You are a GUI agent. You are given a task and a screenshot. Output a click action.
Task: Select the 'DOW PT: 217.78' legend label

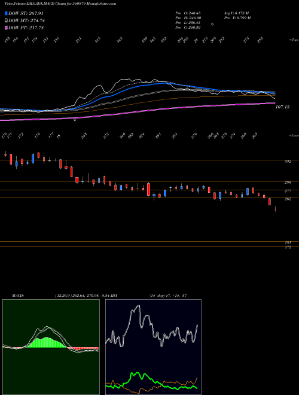26,28
